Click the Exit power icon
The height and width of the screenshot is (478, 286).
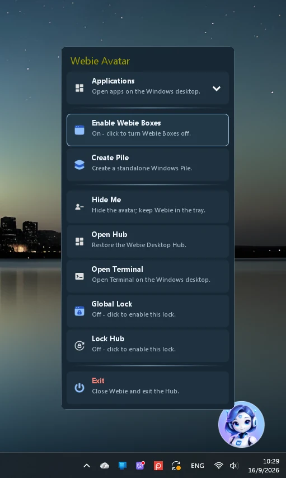pyautogui.click(x=79, y=388)
